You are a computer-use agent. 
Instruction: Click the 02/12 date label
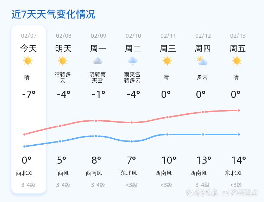pos(203,36)
